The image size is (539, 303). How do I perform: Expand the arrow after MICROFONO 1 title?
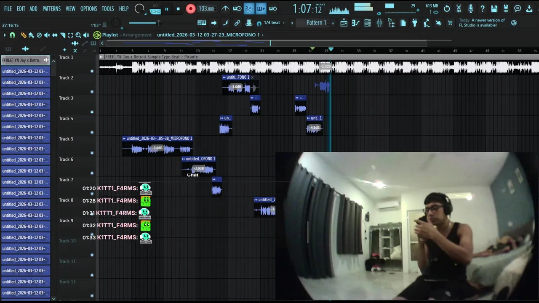click(263, 35)
